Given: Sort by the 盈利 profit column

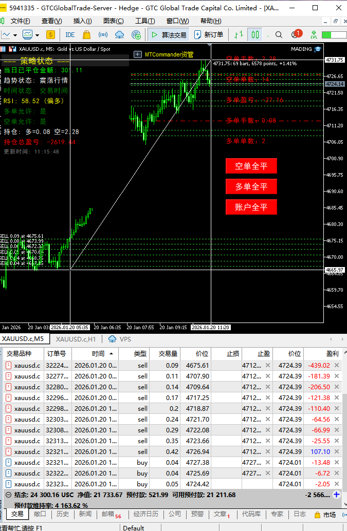Looking at the screenshot, I should [x=323, y=353].
